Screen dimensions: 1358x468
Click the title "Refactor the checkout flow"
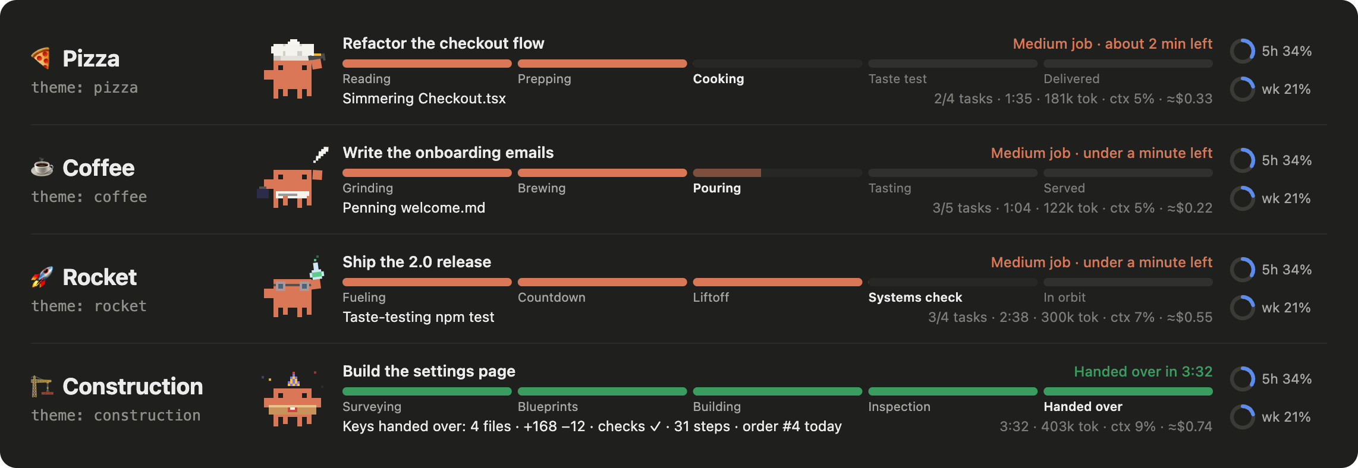click(444, 43)
